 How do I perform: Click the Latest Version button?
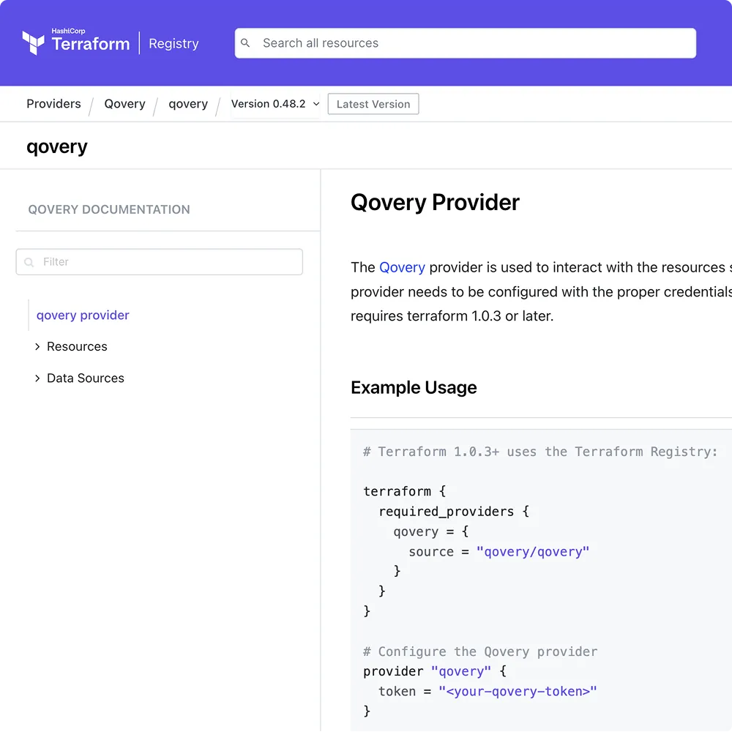coord(373,104)
